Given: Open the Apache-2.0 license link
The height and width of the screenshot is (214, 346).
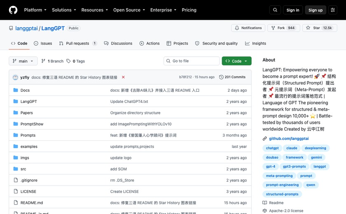Looking at the screenshot, I should click(x=286, y=211).
